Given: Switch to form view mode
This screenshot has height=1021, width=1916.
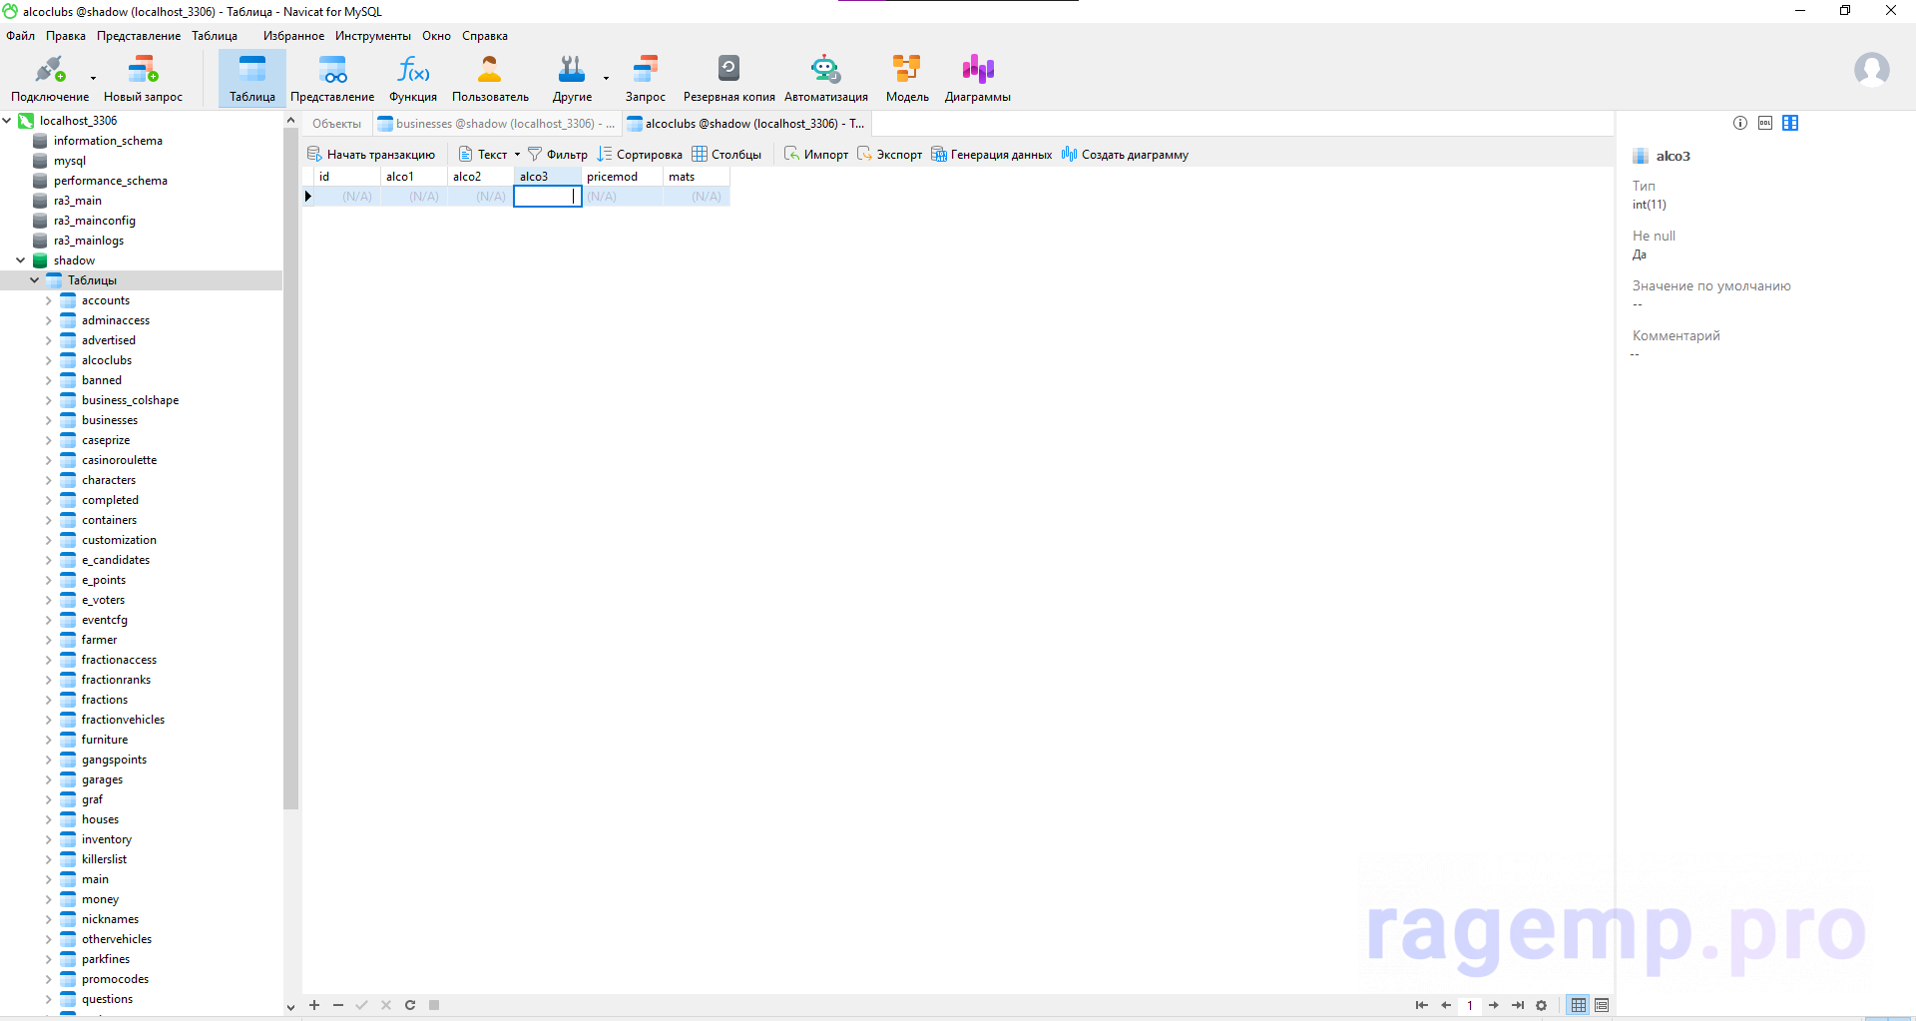Looking at the screenshot, I should pyautogui.click(x=1602, y=1005).
